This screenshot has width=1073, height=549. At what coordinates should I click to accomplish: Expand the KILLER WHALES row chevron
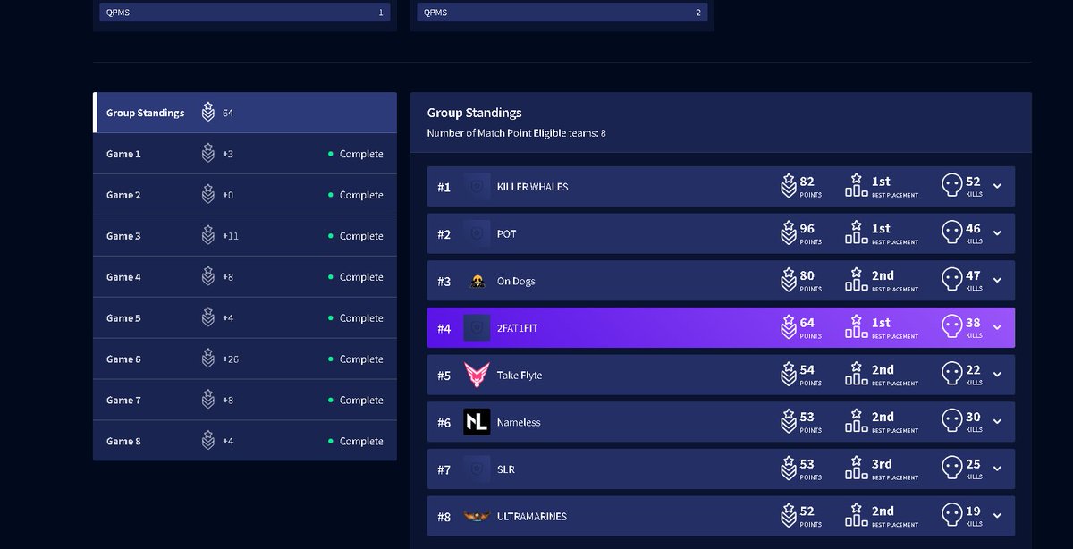[x=997, y=186]
